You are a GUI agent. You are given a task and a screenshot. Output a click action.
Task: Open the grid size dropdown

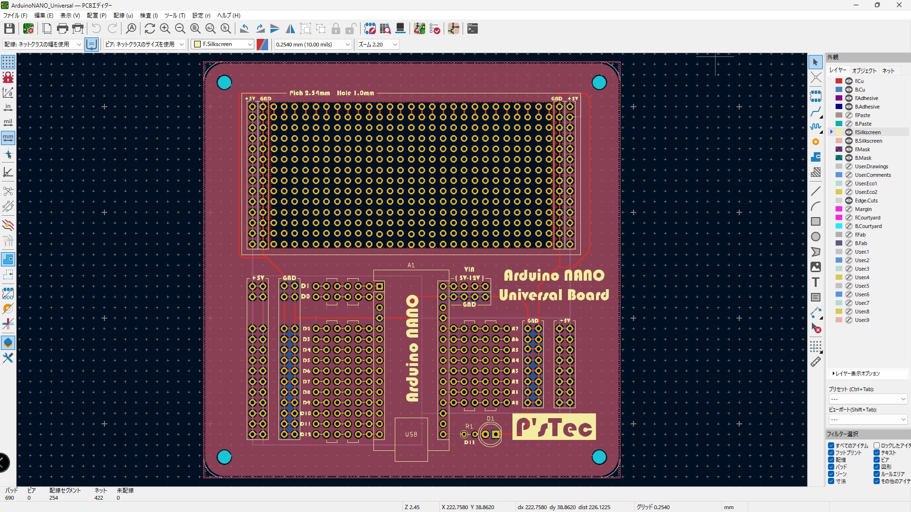[313, 44]
